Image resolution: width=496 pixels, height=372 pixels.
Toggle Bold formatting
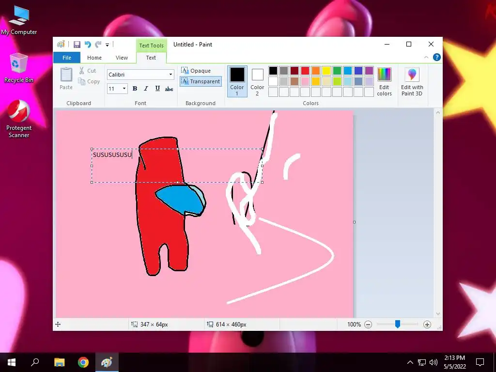[135, 89]
